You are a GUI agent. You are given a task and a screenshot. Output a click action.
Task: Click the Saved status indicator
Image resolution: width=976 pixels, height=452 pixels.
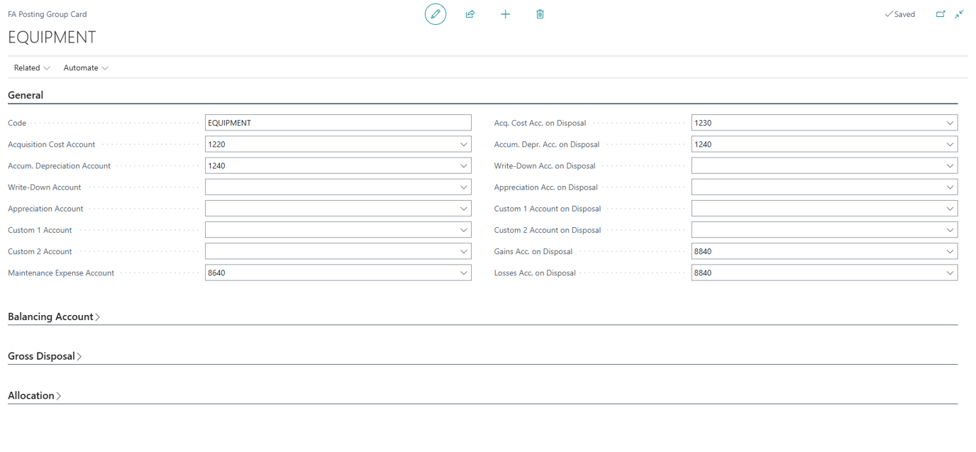point(899,13)
